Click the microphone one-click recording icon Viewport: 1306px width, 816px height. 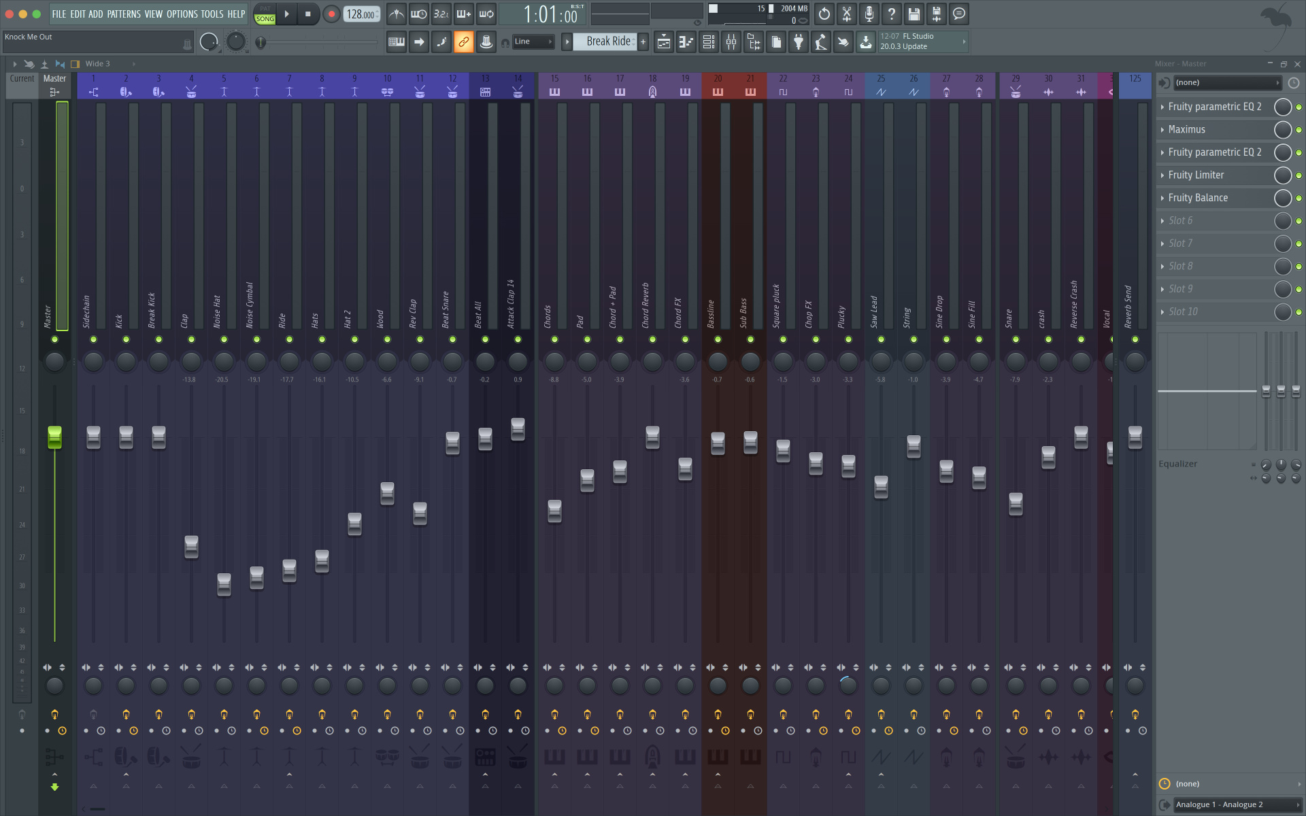coord(869,14)
